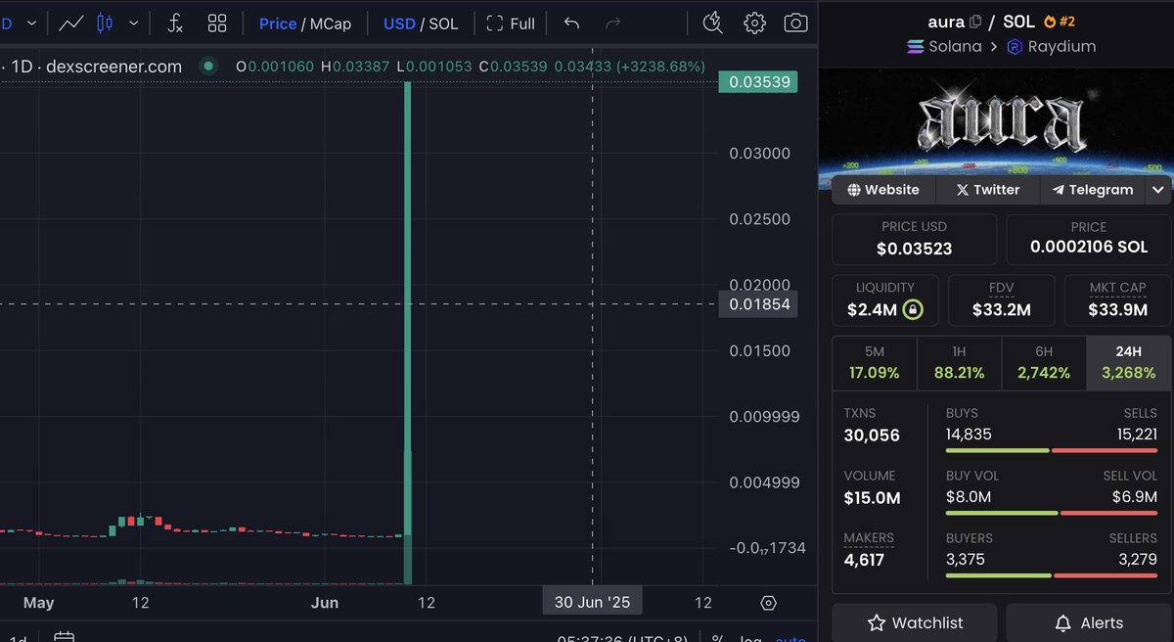Toggle auto scale on price axis
Screen dimensions: 1174x642
791,638
